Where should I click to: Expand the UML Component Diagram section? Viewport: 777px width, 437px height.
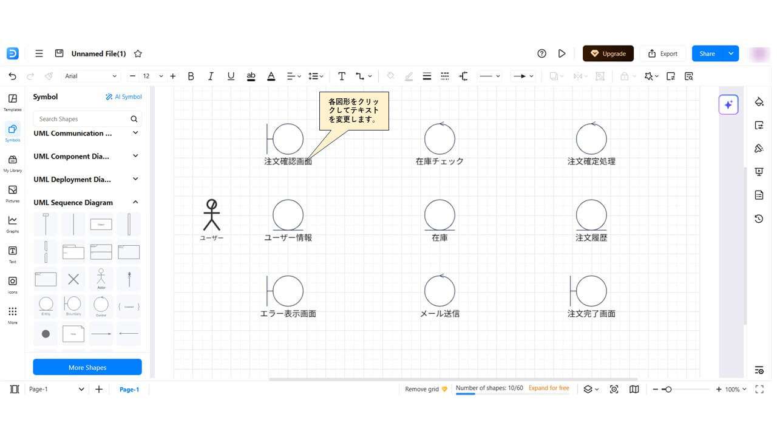(135, 156)
